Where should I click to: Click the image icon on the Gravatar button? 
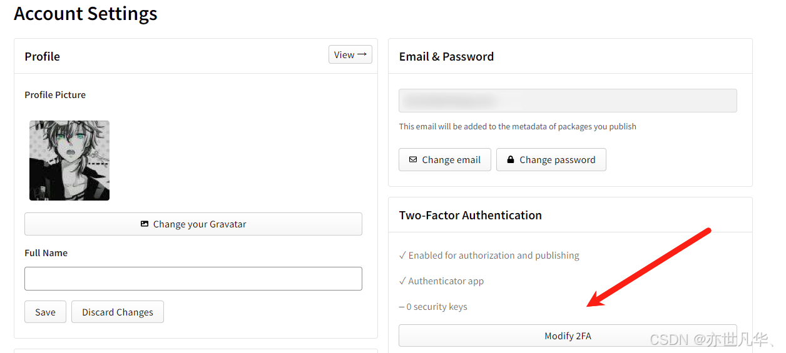[x=145, y=224]
